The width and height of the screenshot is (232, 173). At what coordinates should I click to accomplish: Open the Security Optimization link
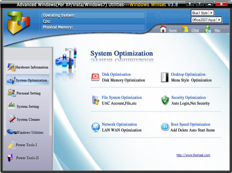coord(188,98)
